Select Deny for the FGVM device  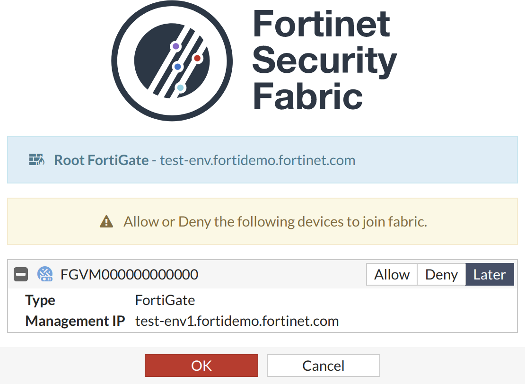tap(441, 275)
